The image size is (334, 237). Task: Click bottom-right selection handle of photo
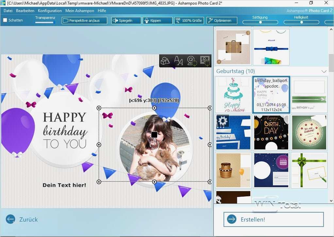coord(210,182)
